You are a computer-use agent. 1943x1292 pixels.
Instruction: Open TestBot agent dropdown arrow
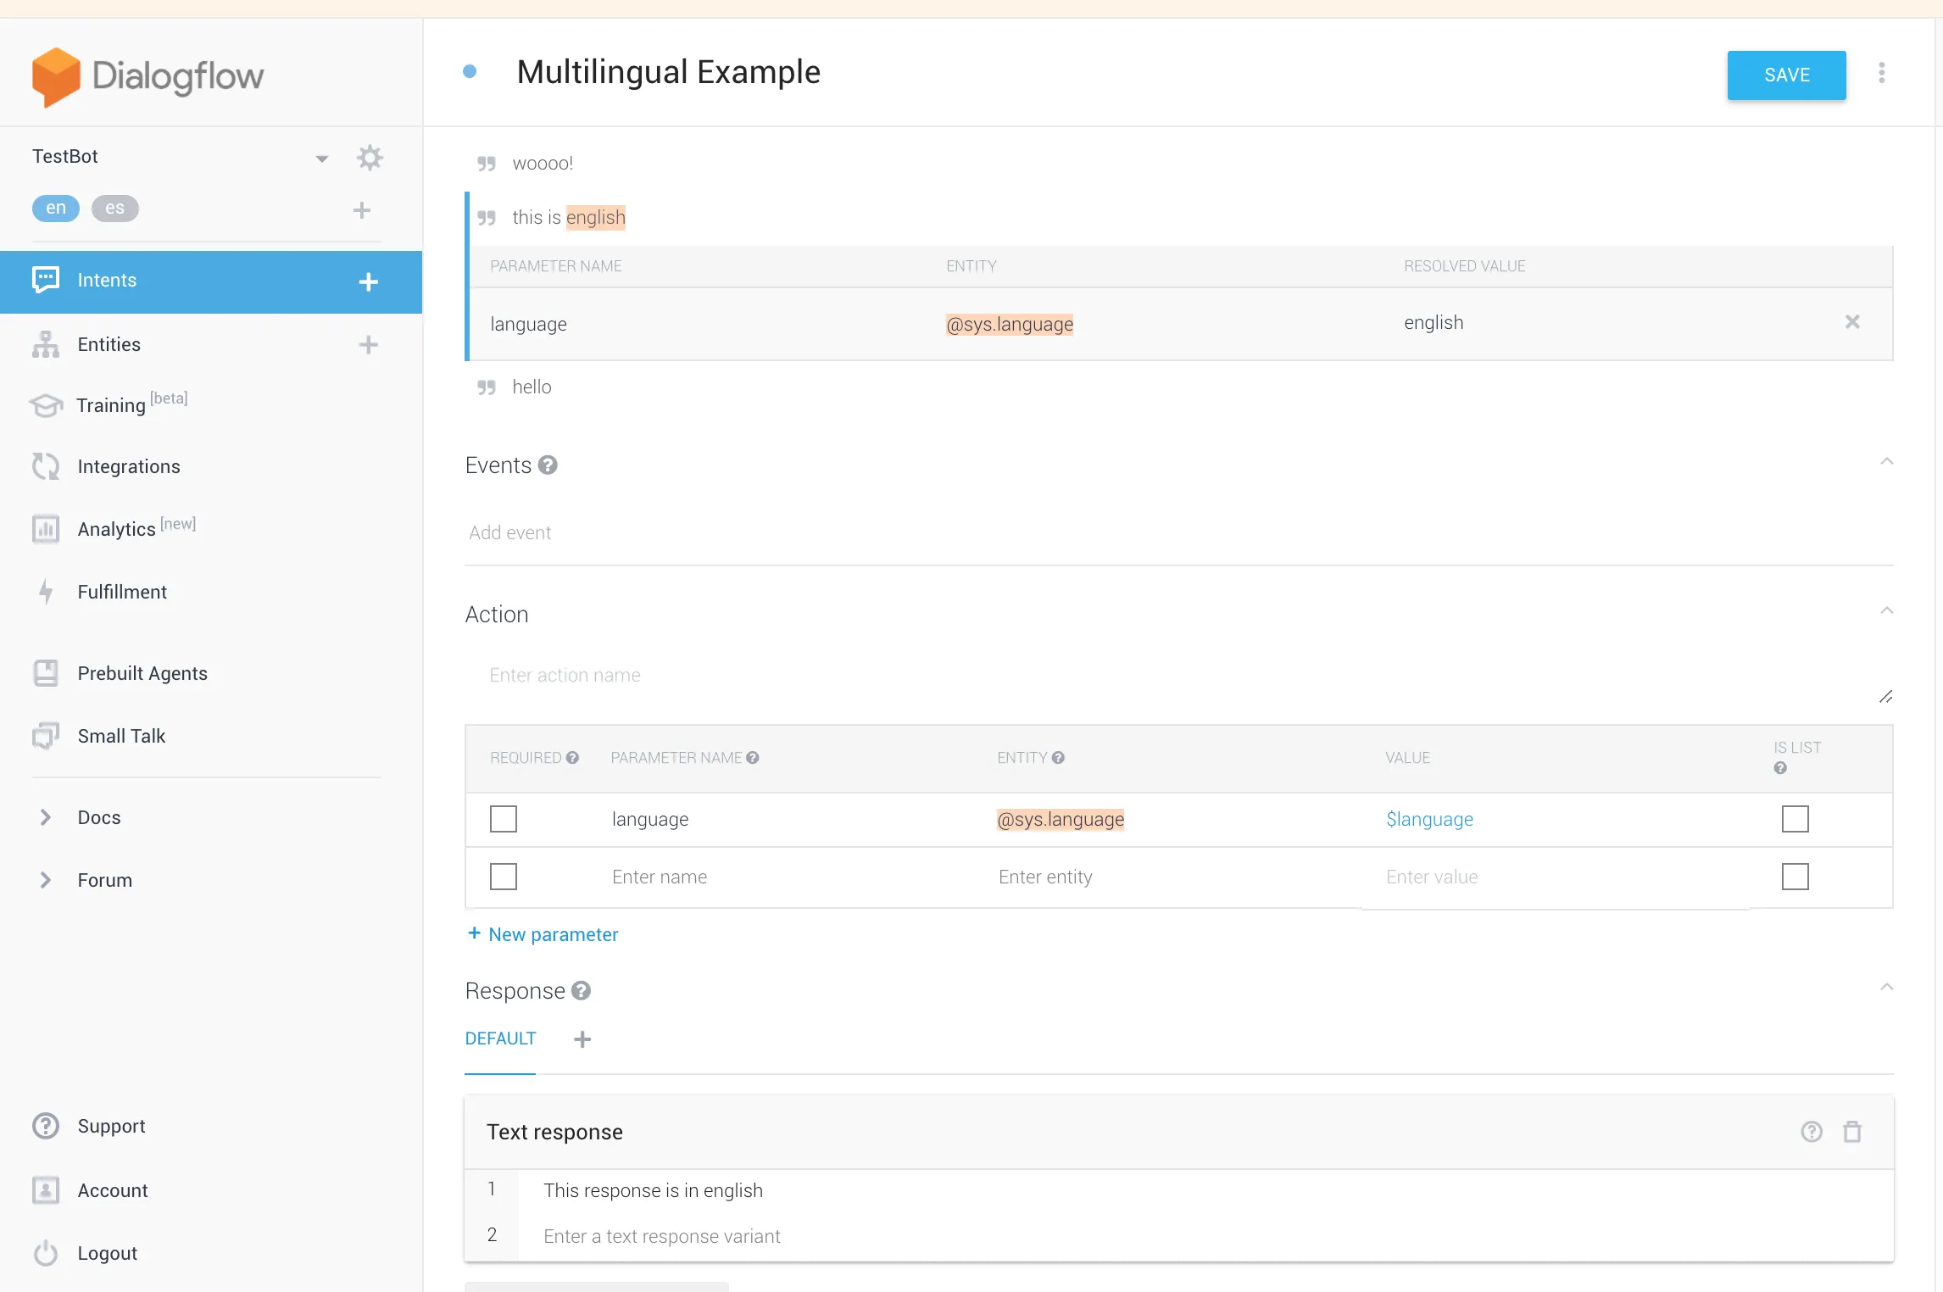tap(322, 159)
